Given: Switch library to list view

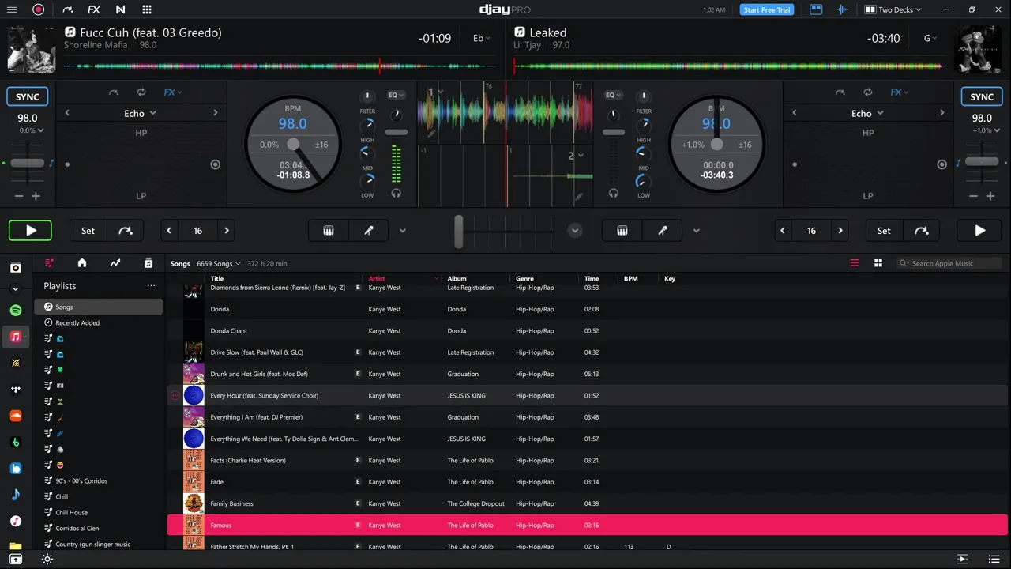Looking at the screenshot, I should coord(855,263).
